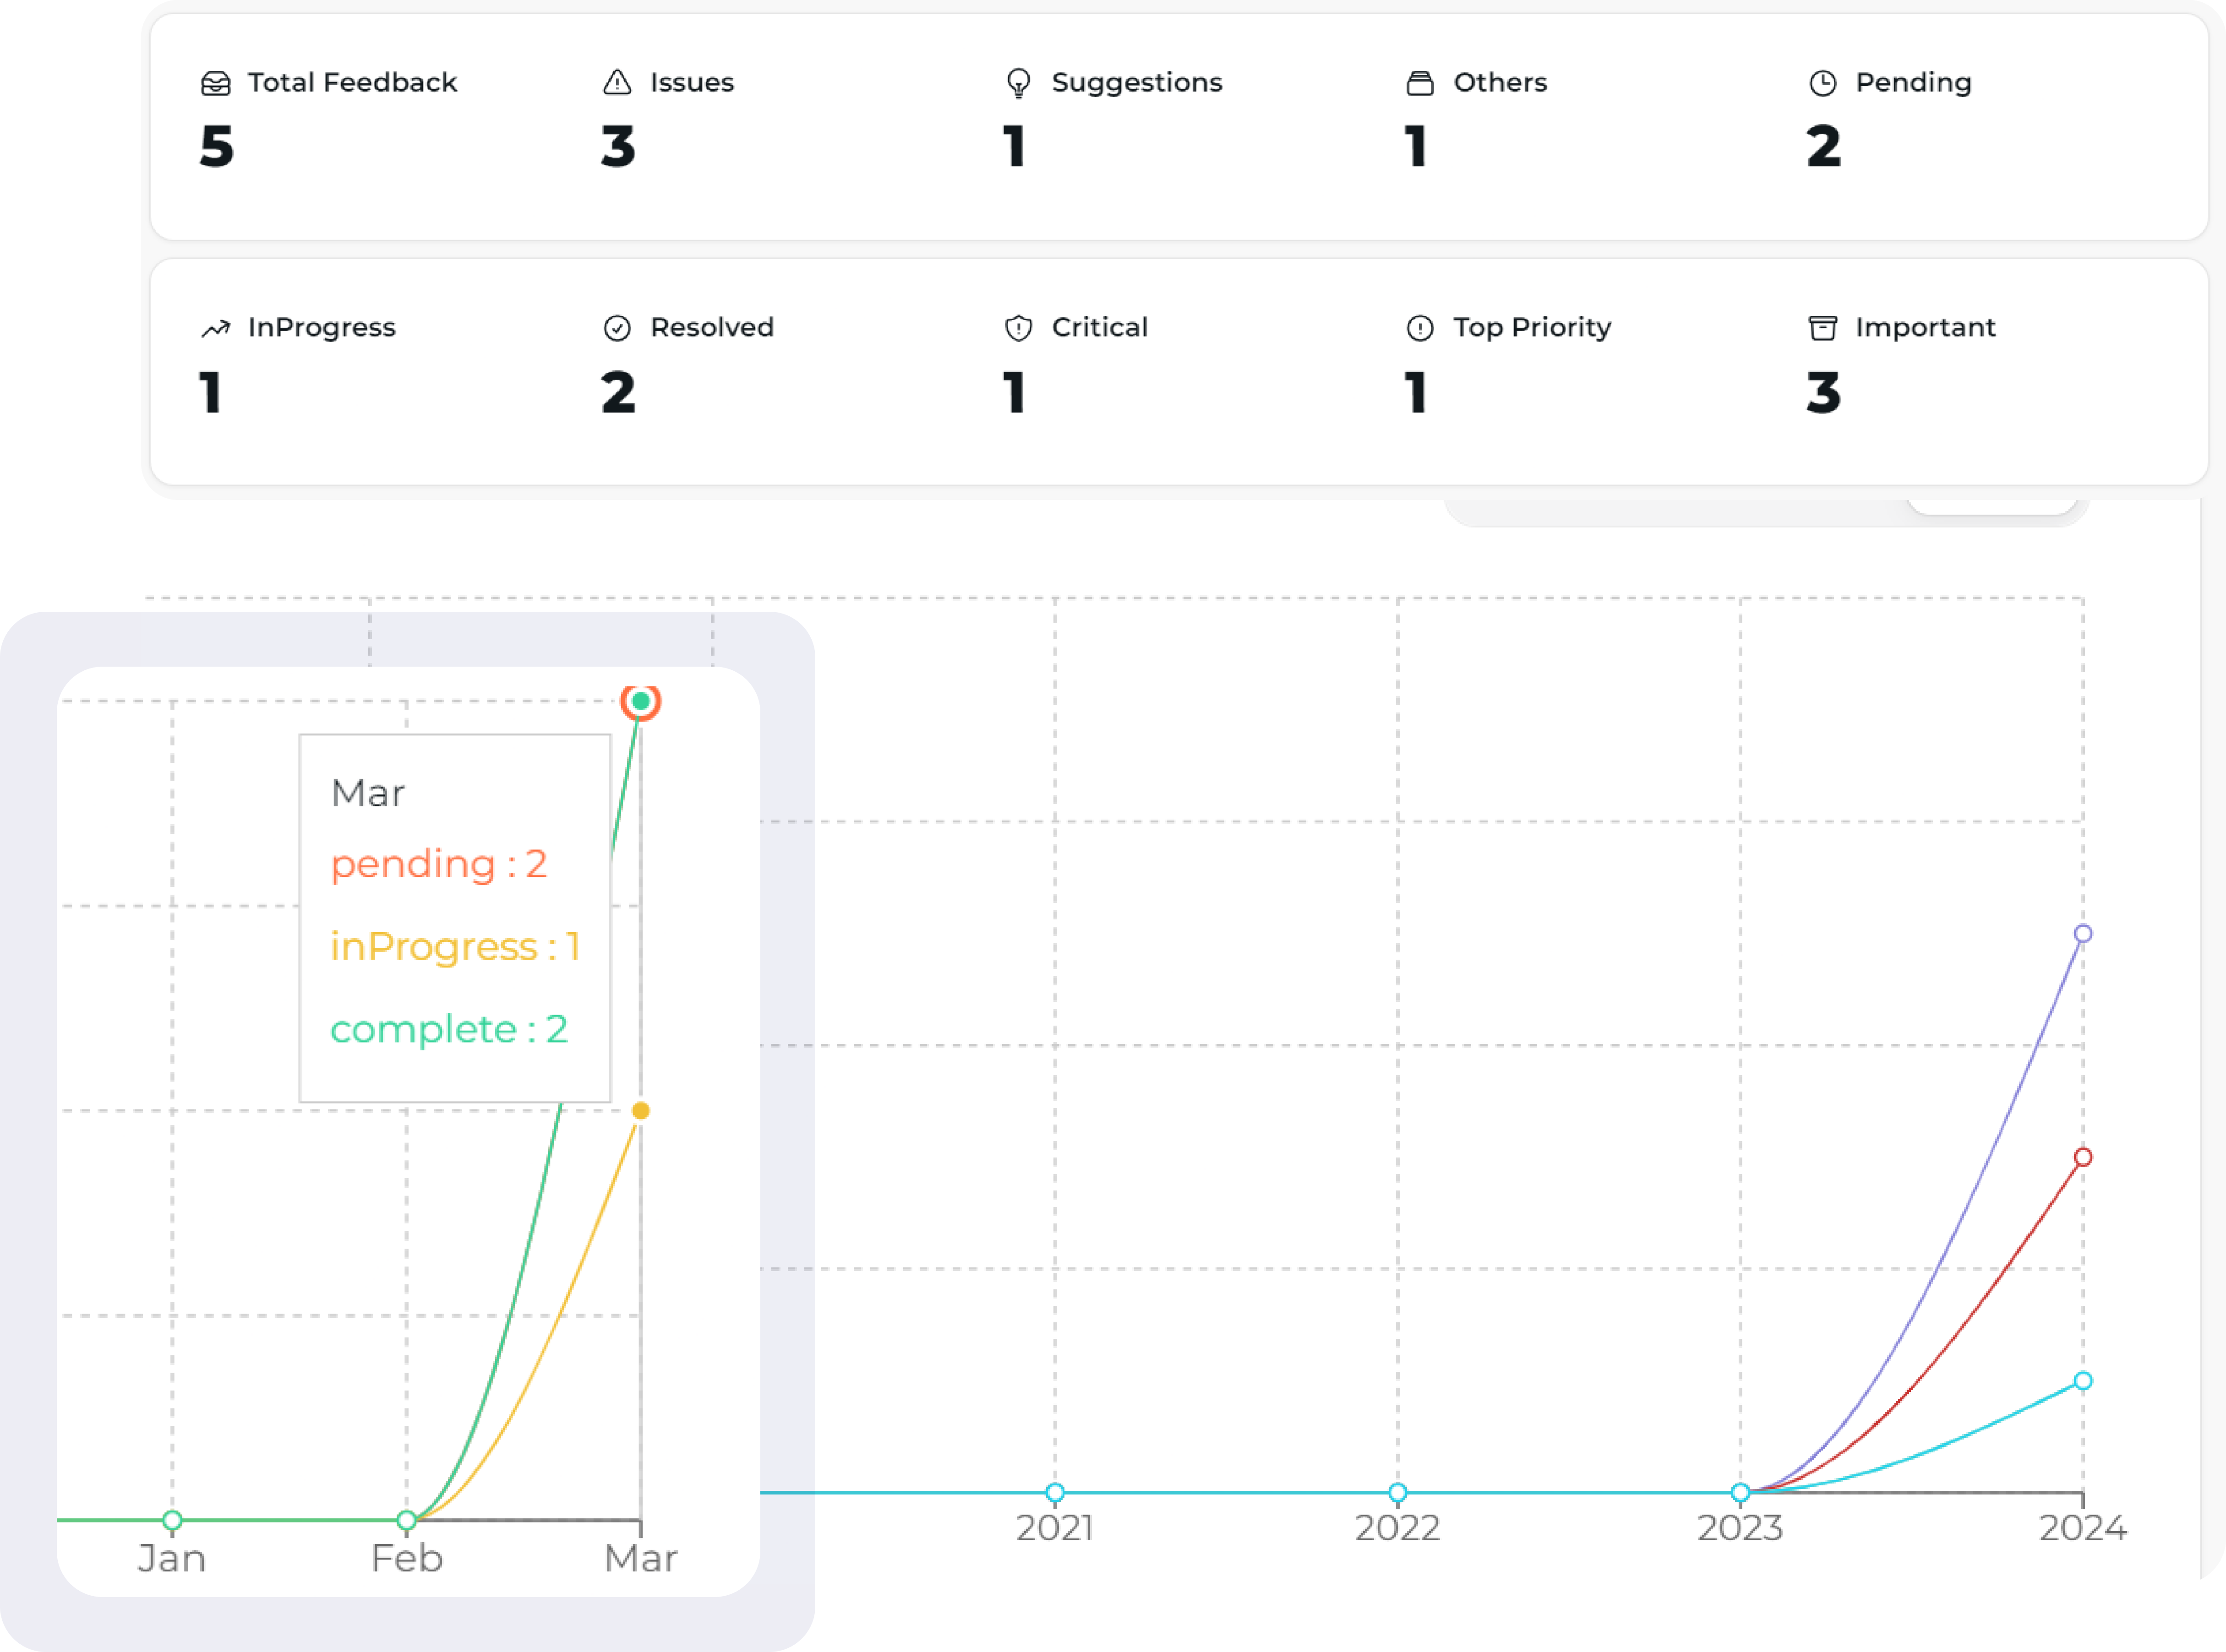Click the cyan line's 2024 data point
2226x1652 pixels.
pos(2083,1381)
